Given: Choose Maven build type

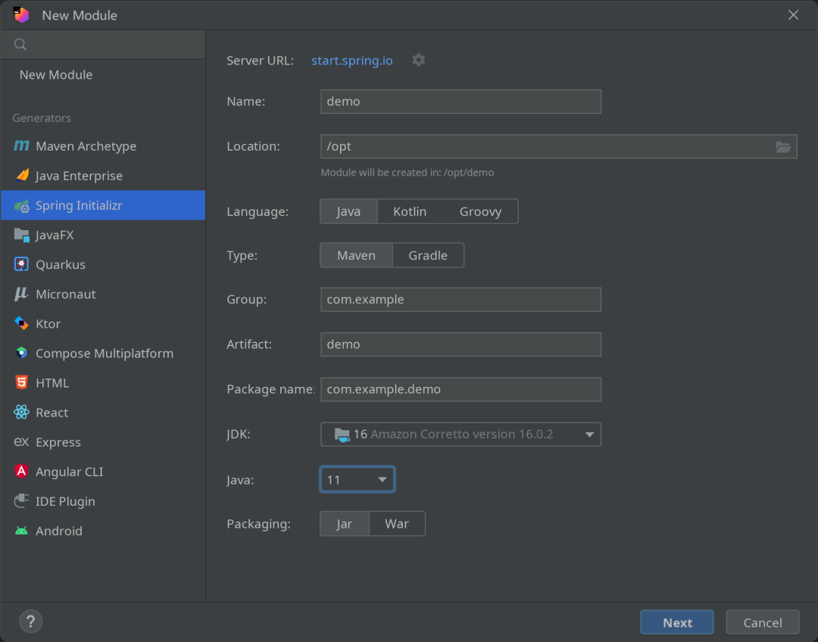Looking at the screenshot, I should coord(356,256).
